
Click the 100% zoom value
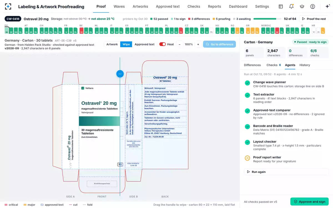(189, 44)
